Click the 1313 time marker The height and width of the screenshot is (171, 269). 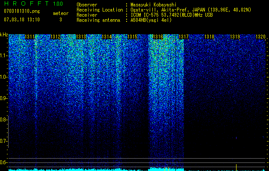point(81,37)
